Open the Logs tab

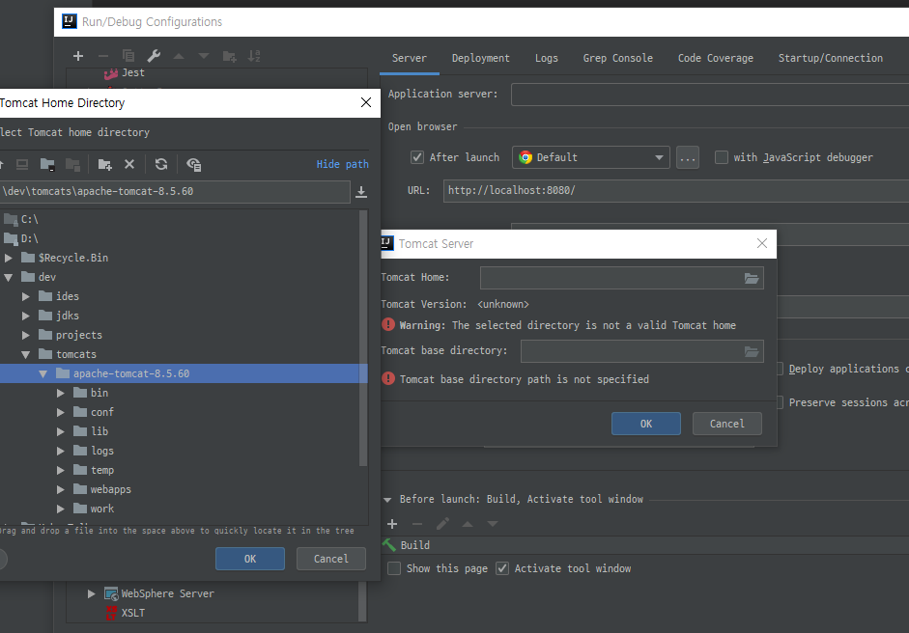click(546, 58)
